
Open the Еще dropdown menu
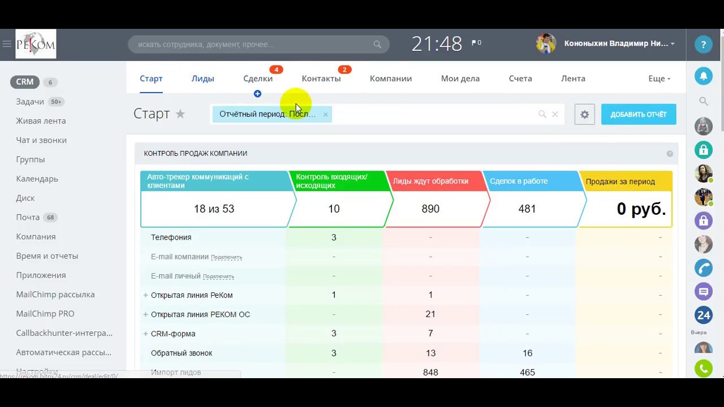point(659,79)
